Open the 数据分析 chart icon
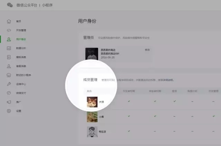221x146 pixels. pyautogui.click(x=9, y=48)
